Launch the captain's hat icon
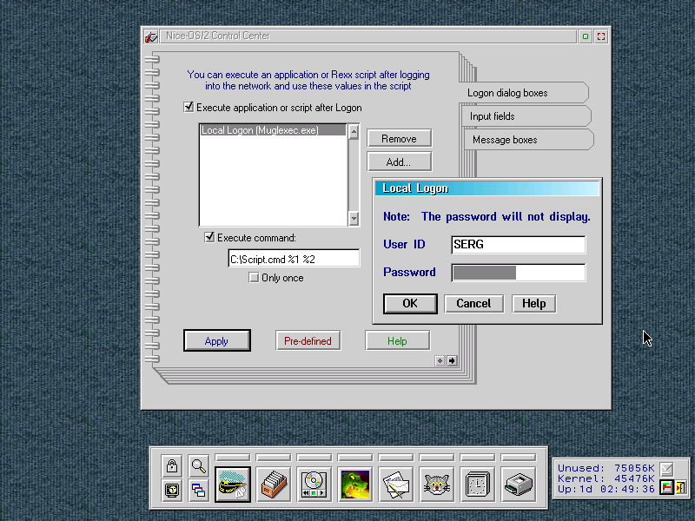 (x=233, y=485)
